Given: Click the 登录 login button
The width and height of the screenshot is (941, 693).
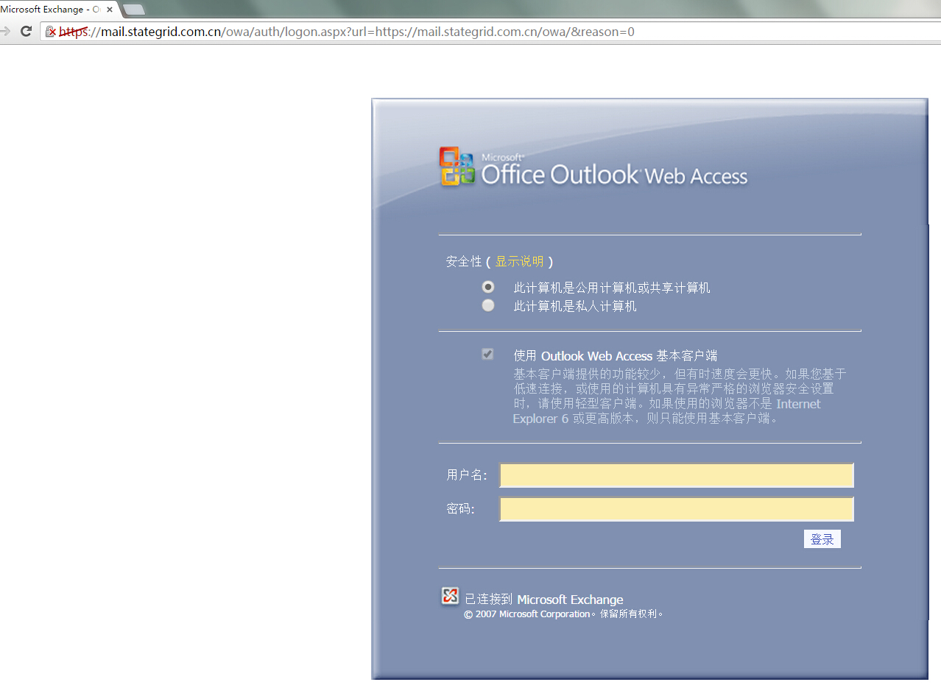Looking at the screenshot, I should (822, 539).
